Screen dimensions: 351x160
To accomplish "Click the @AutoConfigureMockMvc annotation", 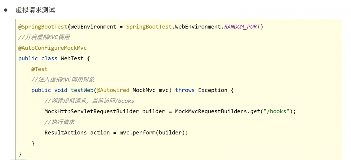I will [52, 48].
